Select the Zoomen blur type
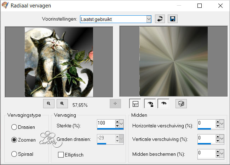The image size is (230, 165). [x=14, y=140]
